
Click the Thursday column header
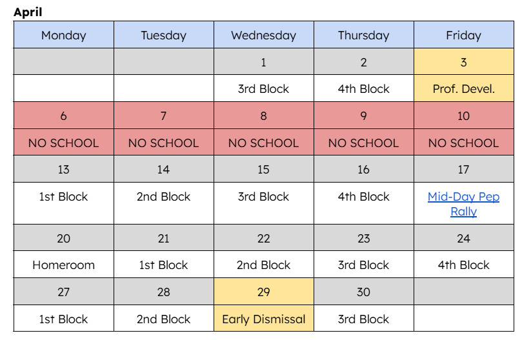[363, 35]
